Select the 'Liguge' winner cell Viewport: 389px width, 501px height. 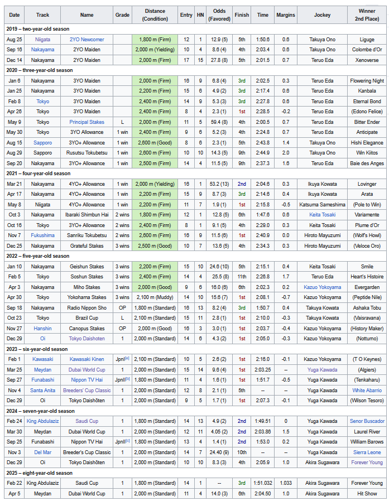tap(367, 40)
